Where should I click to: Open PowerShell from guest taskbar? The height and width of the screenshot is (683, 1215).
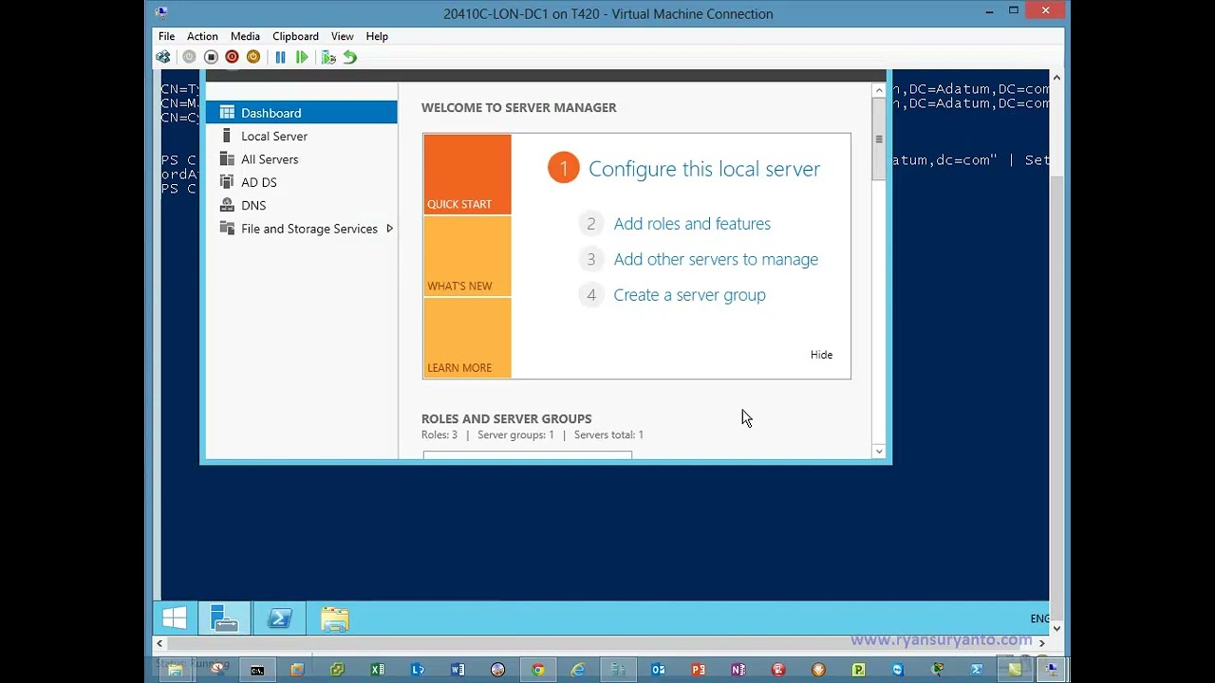click(279, 618)
